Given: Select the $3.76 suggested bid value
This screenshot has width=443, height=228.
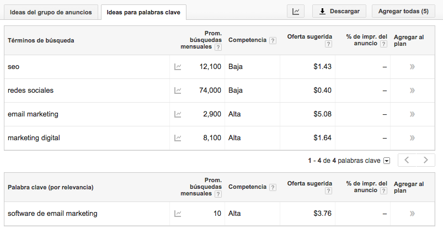Looking at the screenshot, I should pyautogui.click(x=322, y=213).
